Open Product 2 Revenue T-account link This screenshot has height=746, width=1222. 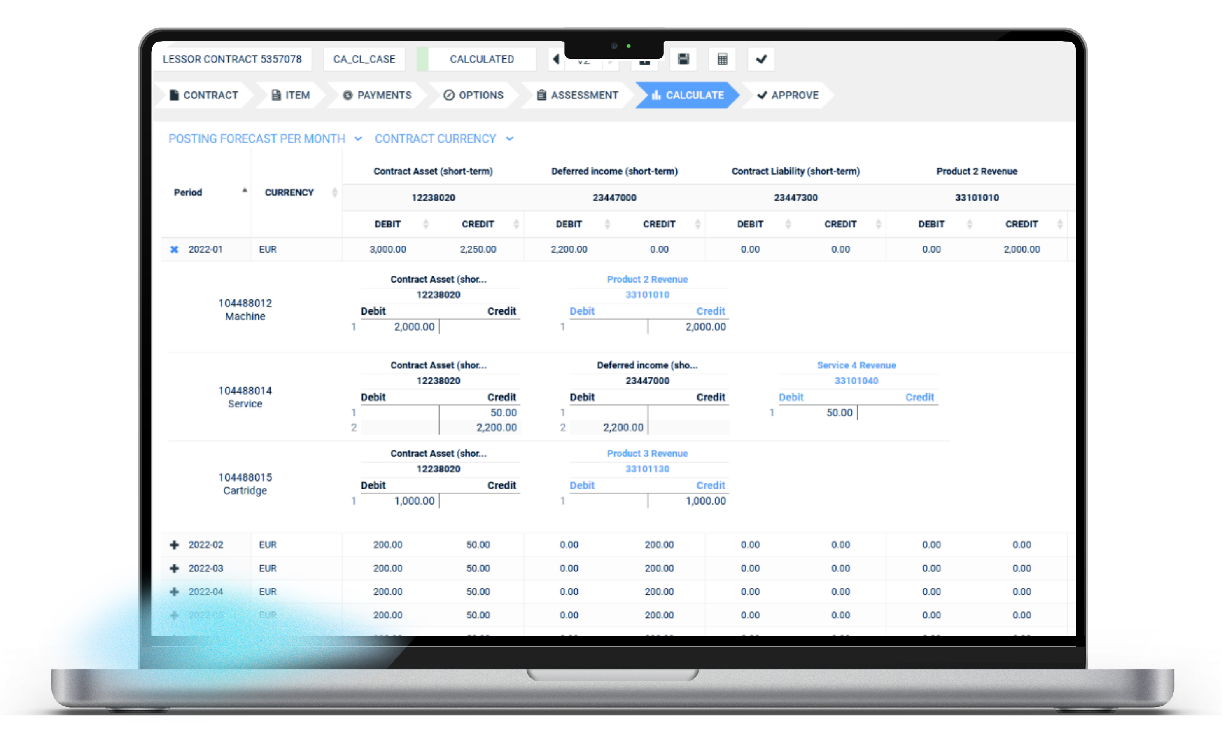tap(647, 279)
